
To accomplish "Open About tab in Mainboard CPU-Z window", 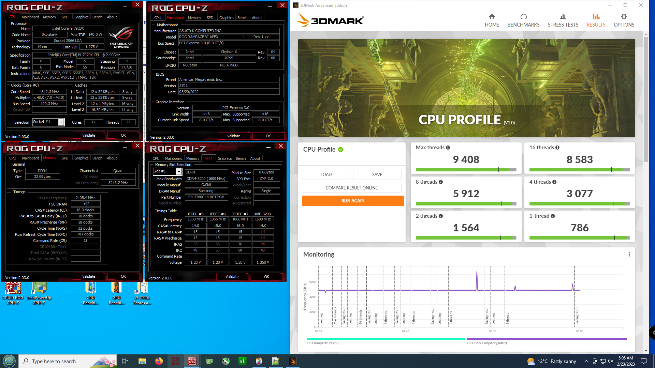I will (257, 18).
